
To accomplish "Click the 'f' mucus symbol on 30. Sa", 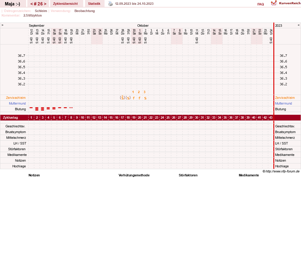I will point(134,98).
